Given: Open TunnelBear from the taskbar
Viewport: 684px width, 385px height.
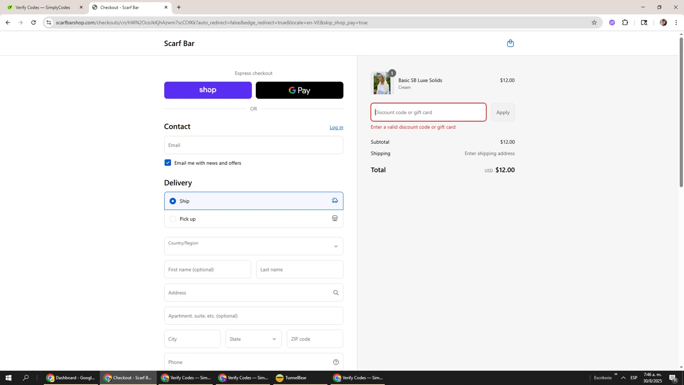Looking at the screenshot, I should 300,378.
